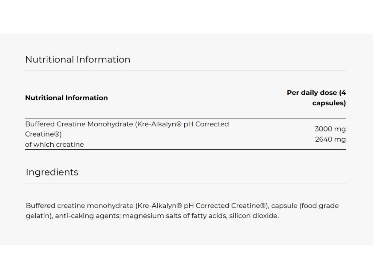Click "Creatine®)" on the table row's second line

coord(43,134)
